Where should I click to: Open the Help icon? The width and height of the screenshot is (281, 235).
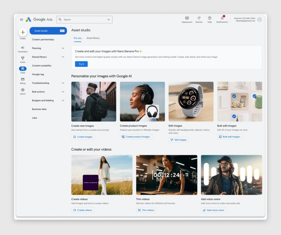[210, 18]
